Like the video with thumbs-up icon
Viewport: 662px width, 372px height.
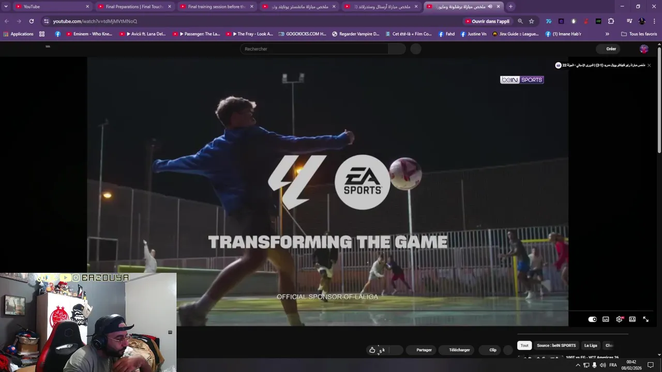pyautogui.click(x=372, y=350)
